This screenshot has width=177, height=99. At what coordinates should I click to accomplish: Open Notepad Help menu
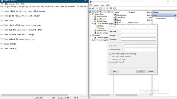[x=23, y=4]
